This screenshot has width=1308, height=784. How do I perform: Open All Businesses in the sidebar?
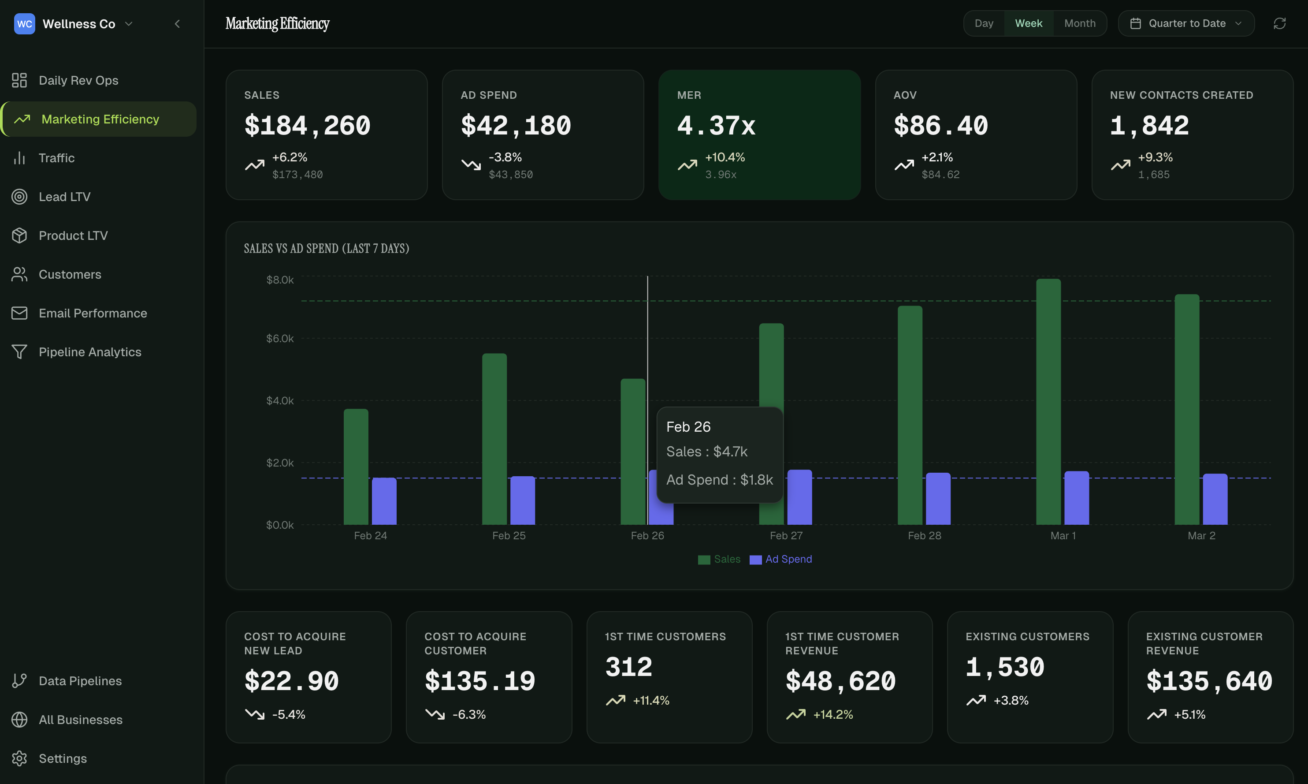(x=99, y=720)
